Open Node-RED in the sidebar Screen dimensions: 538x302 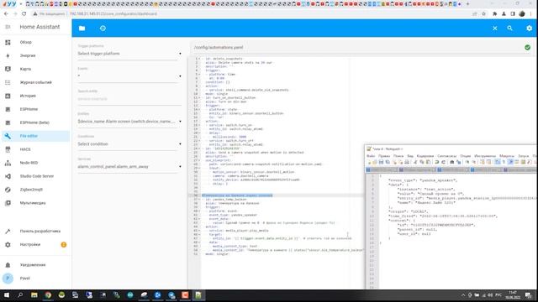(35, 163)
